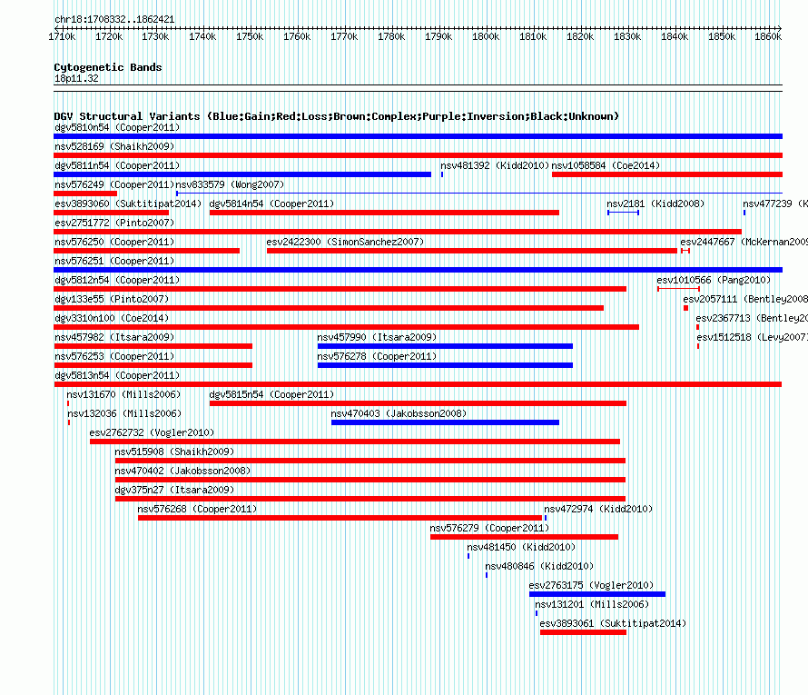Click the nsv833579 (Wong2007) label
The height and width of the screenshot is (695, 808).
[230, 184]
